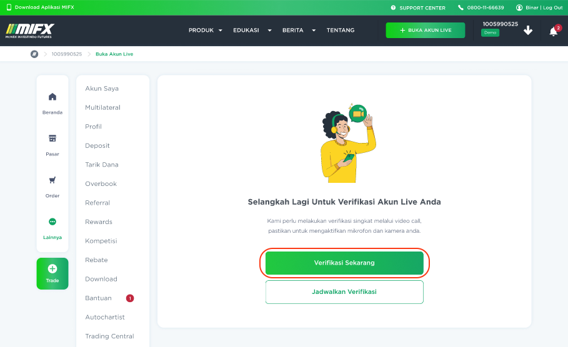
Task: Expand the PRODUK dropdown menu
Action: (x=205, y=31)
